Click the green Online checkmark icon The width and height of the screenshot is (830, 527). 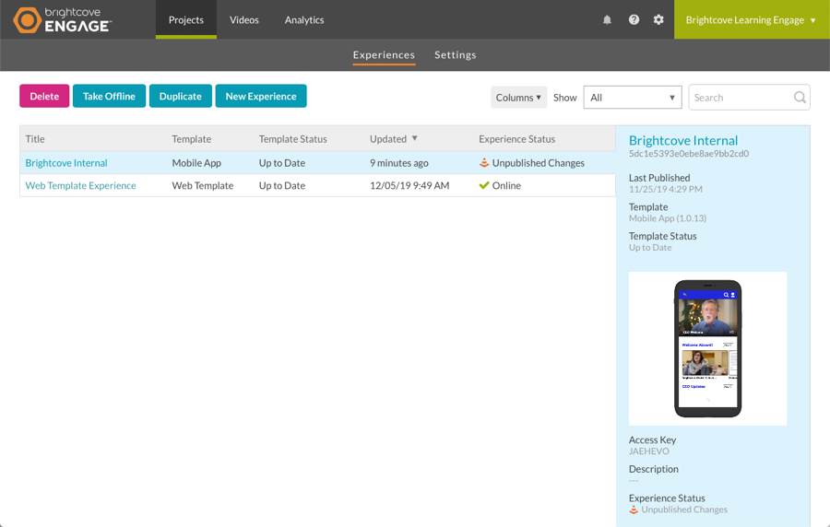point(484,185)
